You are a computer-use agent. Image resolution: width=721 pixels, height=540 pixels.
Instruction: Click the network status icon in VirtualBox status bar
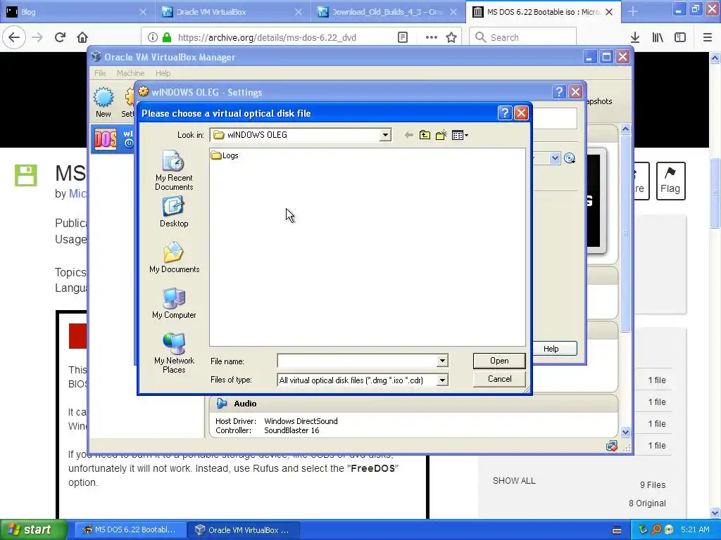tap(612, 446)
